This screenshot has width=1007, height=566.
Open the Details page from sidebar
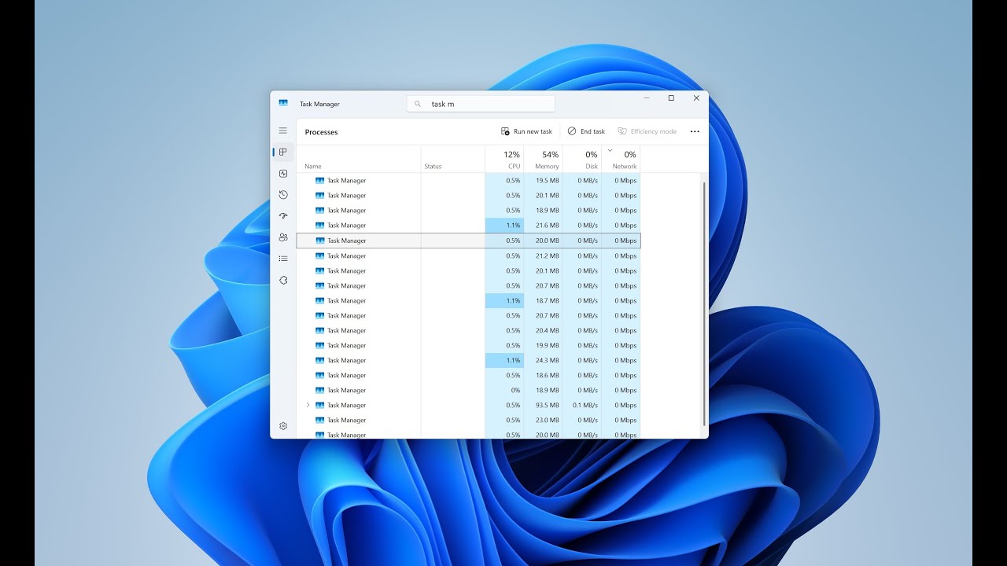(283, 258)
